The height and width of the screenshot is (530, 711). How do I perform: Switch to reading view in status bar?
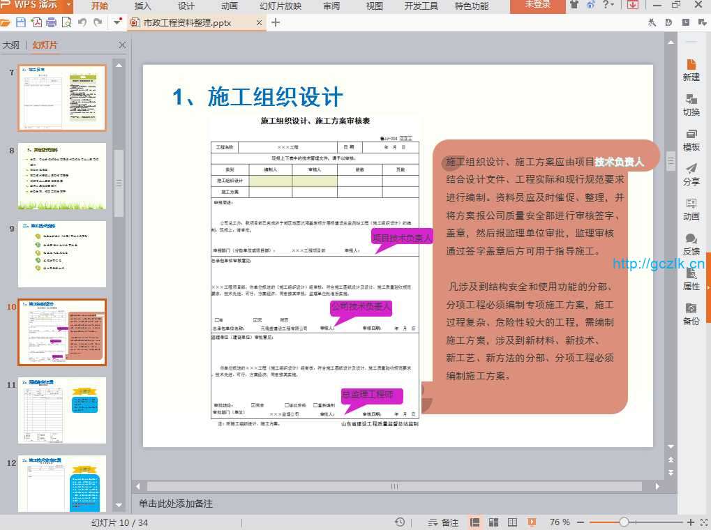click(512, 522)
